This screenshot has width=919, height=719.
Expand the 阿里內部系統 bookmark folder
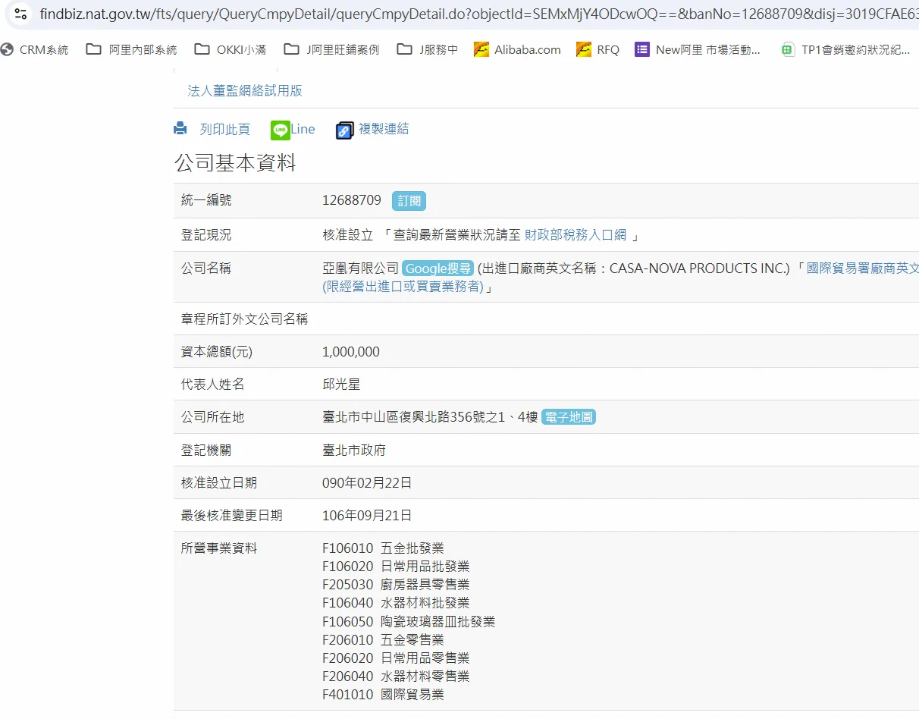click(x=131, y=49)
